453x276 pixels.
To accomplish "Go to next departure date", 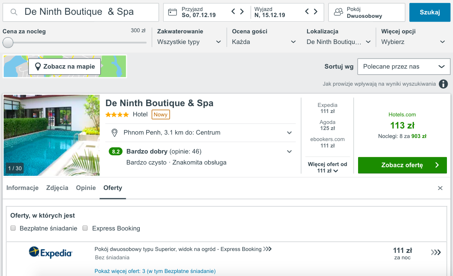I will 316,11.
